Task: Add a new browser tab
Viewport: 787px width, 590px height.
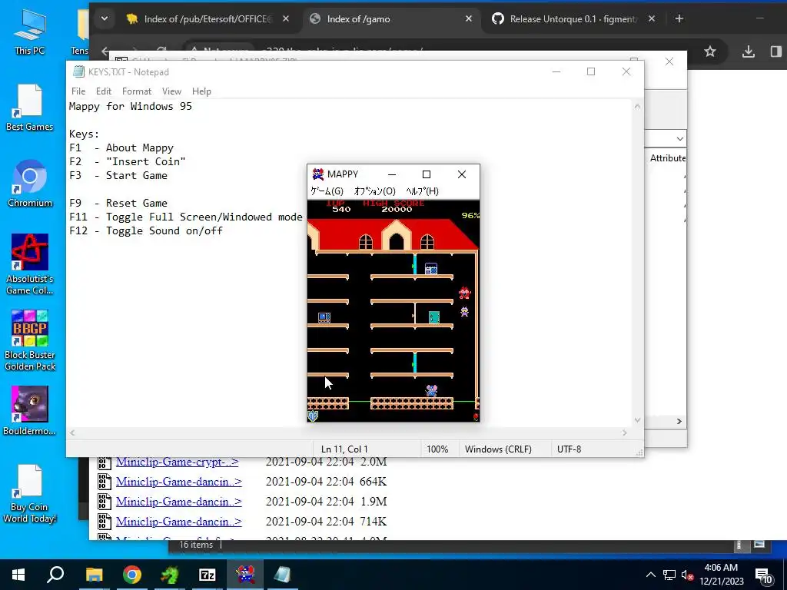Action: click(x=679, y=18)
